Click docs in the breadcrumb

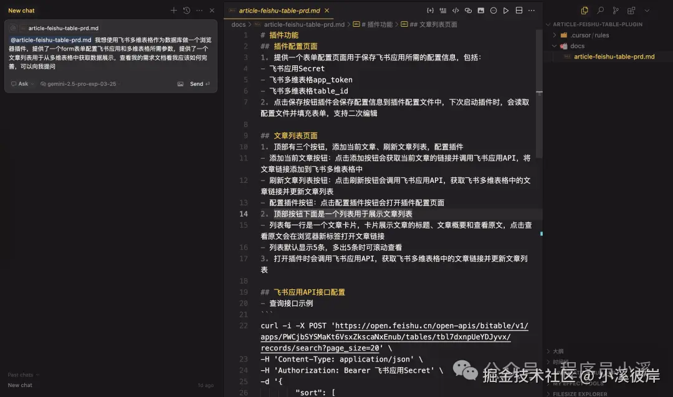point(238,24)
